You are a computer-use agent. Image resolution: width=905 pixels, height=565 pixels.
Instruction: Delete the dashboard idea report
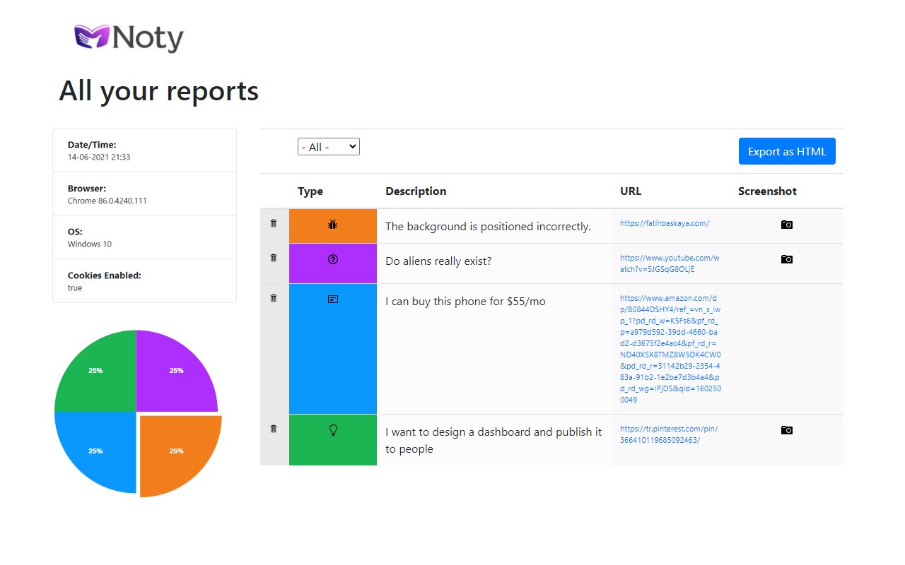(274, 428)
